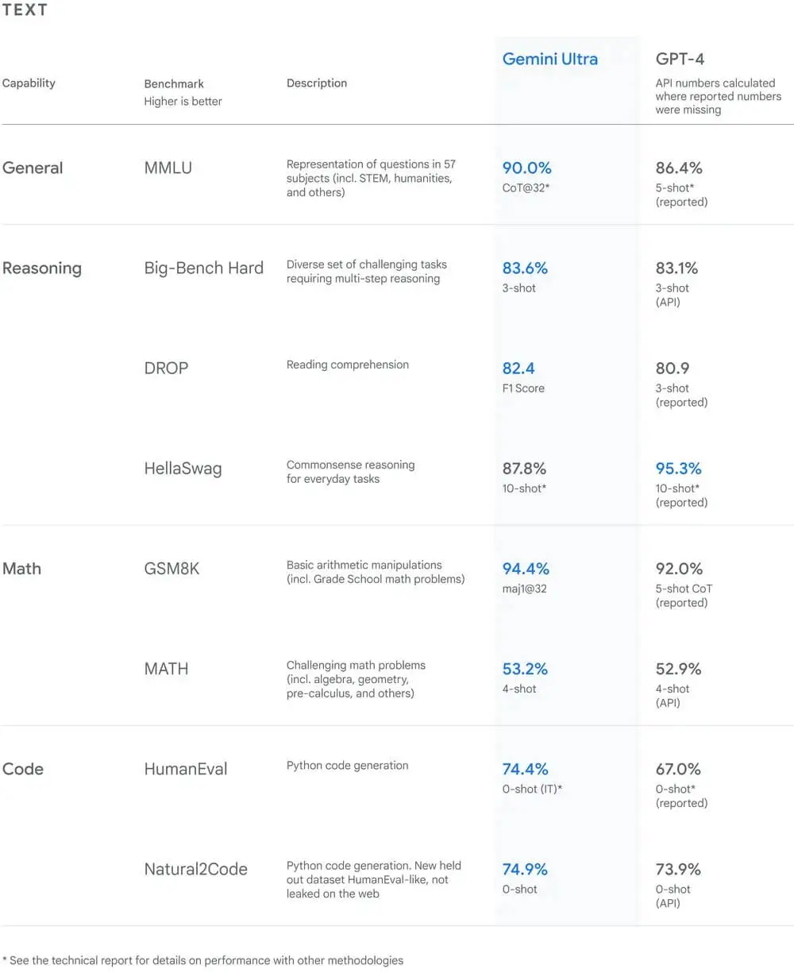Screen dimensions: 794x973
Task: Click the GSM8K benchmark label
Action: [172, 569]
